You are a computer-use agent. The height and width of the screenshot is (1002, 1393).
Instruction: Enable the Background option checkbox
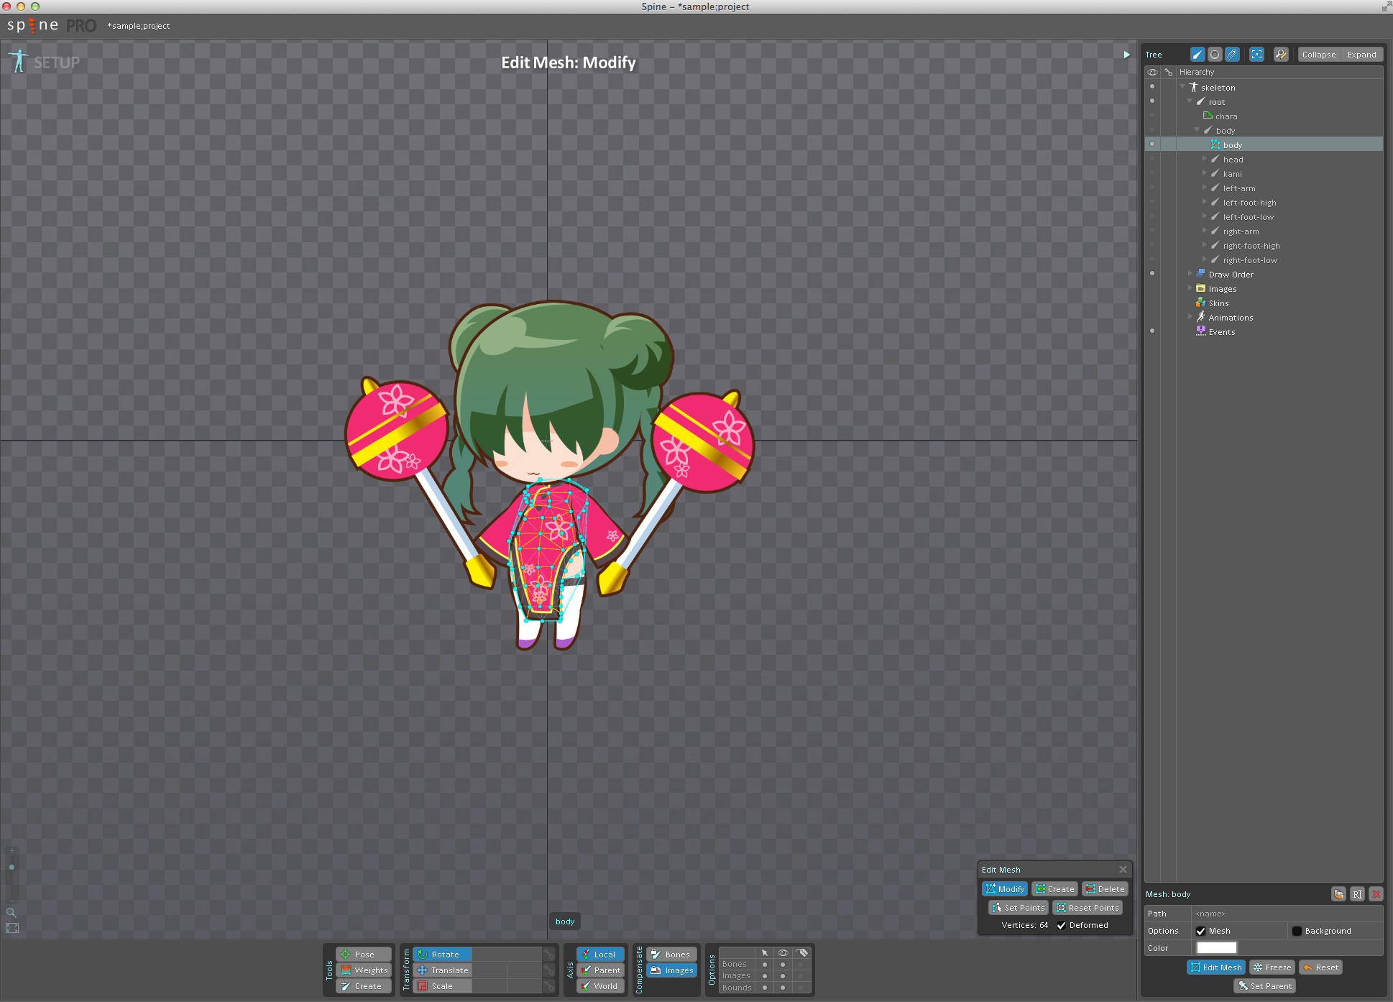pos(1297,932)
